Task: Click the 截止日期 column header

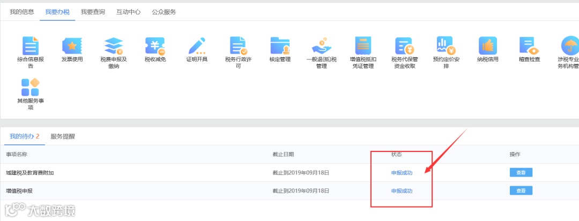Action: (283, 154)
